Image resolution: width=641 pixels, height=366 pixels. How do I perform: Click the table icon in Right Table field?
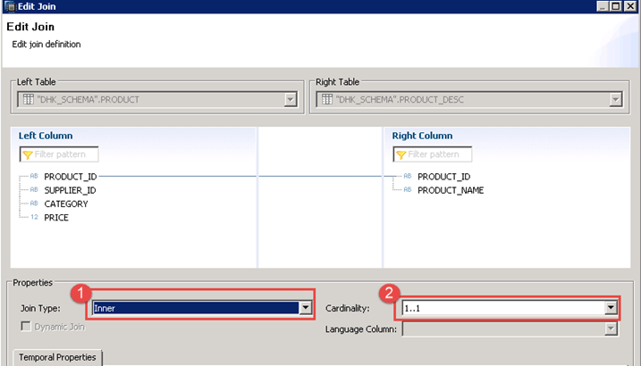click(325, 99)
